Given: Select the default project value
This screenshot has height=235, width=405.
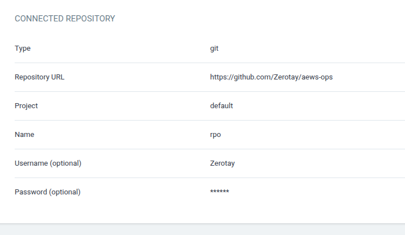Looking at the screenshot, I should pos(221,106).
